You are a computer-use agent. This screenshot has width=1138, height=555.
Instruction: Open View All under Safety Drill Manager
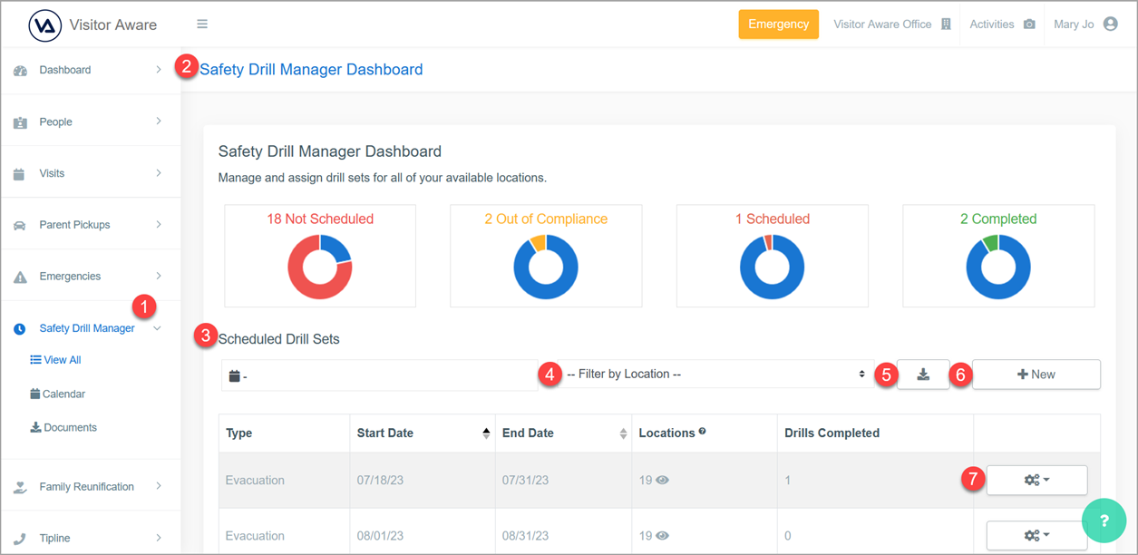coord(55,360)
